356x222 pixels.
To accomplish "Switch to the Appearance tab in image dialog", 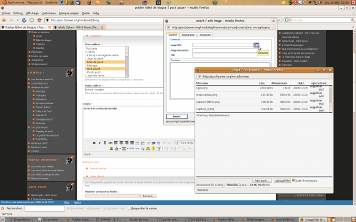I will point(188,35).
